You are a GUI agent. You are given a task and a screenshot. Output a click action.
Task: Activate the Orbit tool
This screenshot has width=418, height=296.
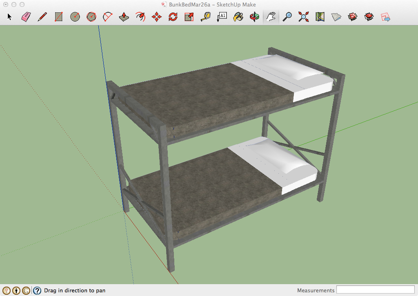click(254, 17)
